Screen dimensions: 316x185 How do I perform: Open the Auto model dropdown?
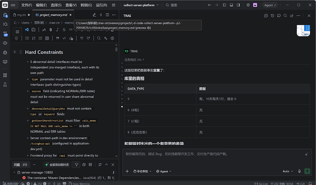[x=288, y=171]
